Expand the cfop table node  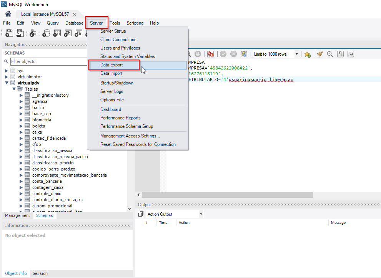tap(21, 144)
